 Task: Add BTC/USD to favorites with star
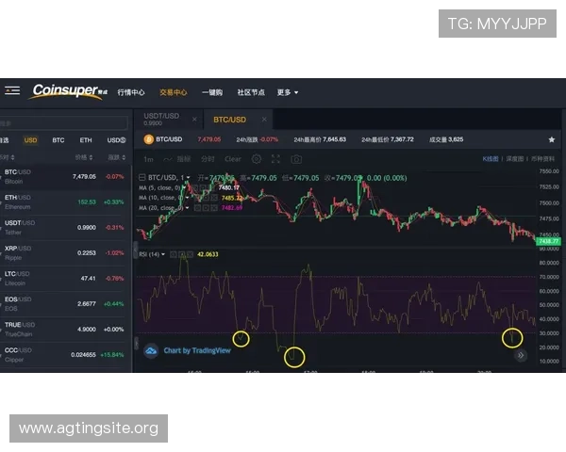pos(552,140)
